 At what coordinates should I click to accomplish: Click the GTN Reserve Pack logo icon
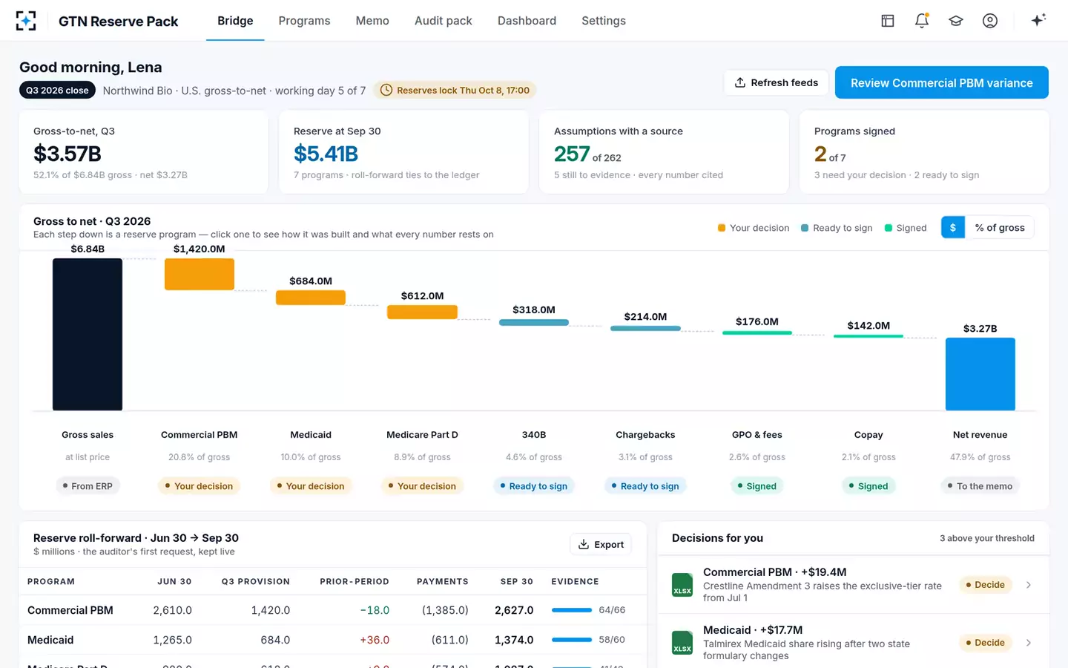click(26, 21)
